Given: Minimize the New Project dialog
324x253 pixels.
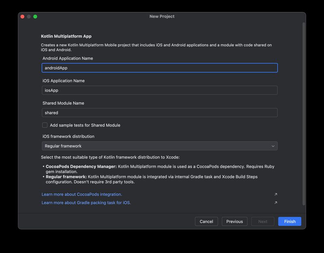Looking at the screenshot, I should pyautogui.click(x=29, y=17).
